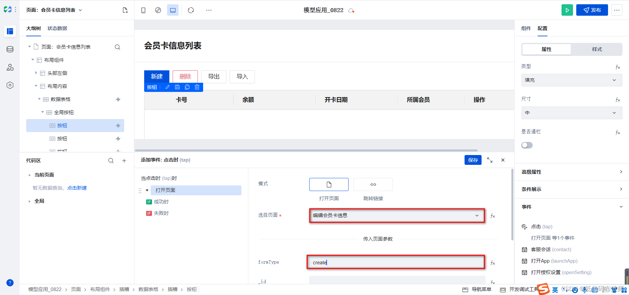This screenshot has width=629, height=295.
Task: Click the fx icon beside formType
Action: click(492, 263)
